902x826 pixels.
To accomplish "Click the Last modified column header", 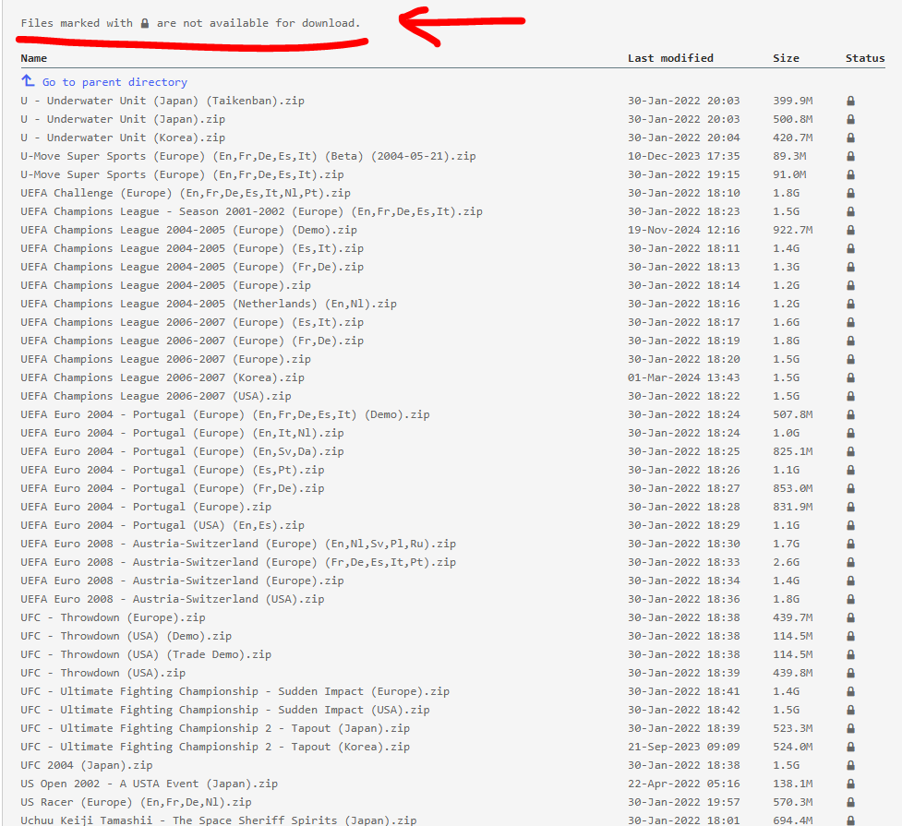I will tap(670, 58).
